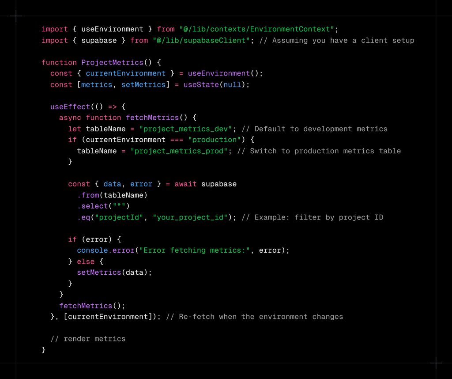Click useEnvironment inside the first import braces
The height and width of the screenshot is (379, 452).
(x=112, y=29)
